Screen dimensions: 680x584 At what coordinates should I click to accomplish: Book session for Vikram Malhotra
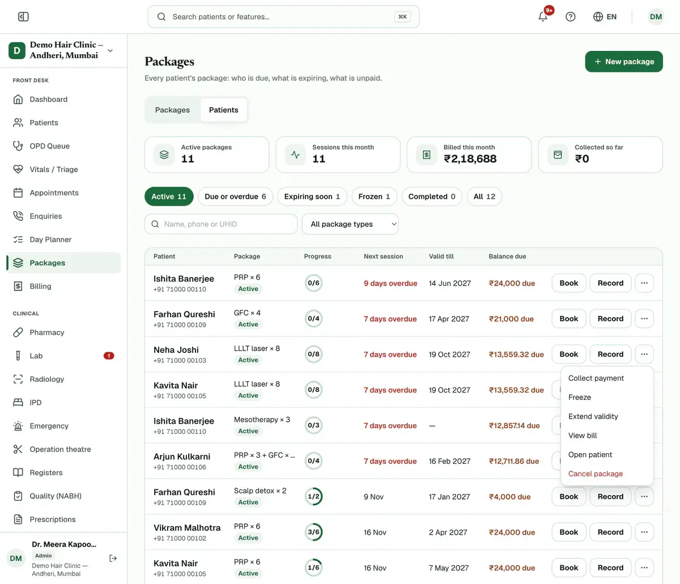569,532
